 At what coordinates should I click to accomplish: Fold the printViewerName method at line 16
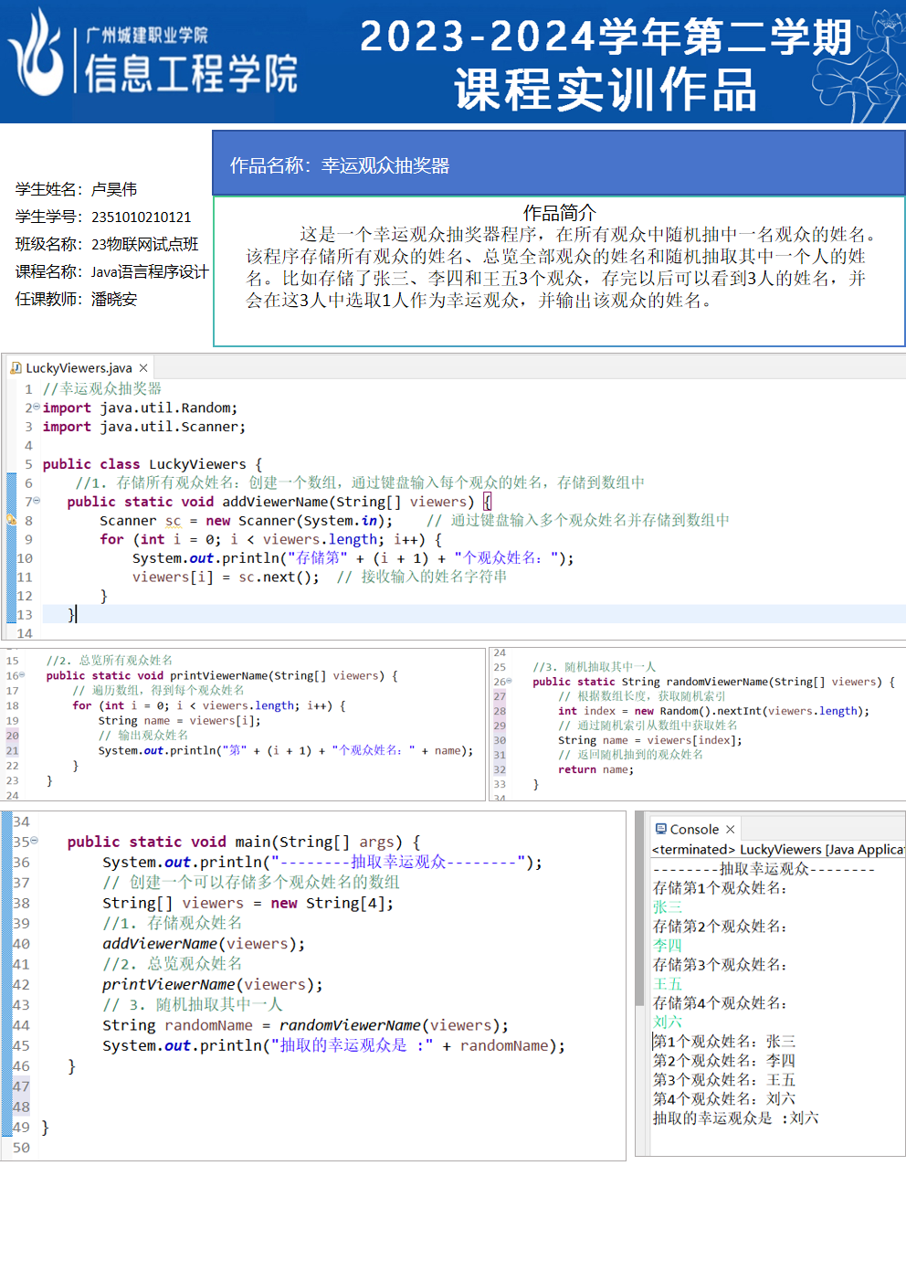point(22,675)
